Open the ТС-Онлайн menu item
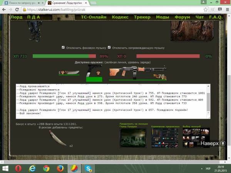This screenshot has height=173, width=231. [x=94, y=17]
